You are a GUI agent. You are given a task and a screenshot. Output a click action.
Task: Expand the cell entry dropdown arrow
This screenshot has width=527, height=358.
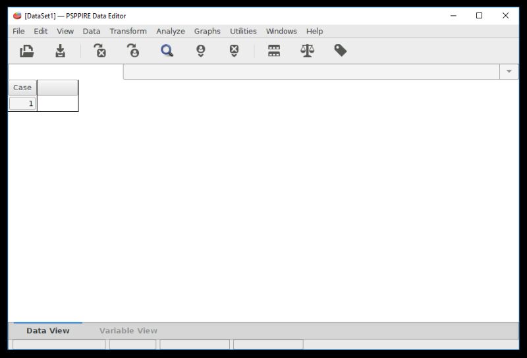509,72
